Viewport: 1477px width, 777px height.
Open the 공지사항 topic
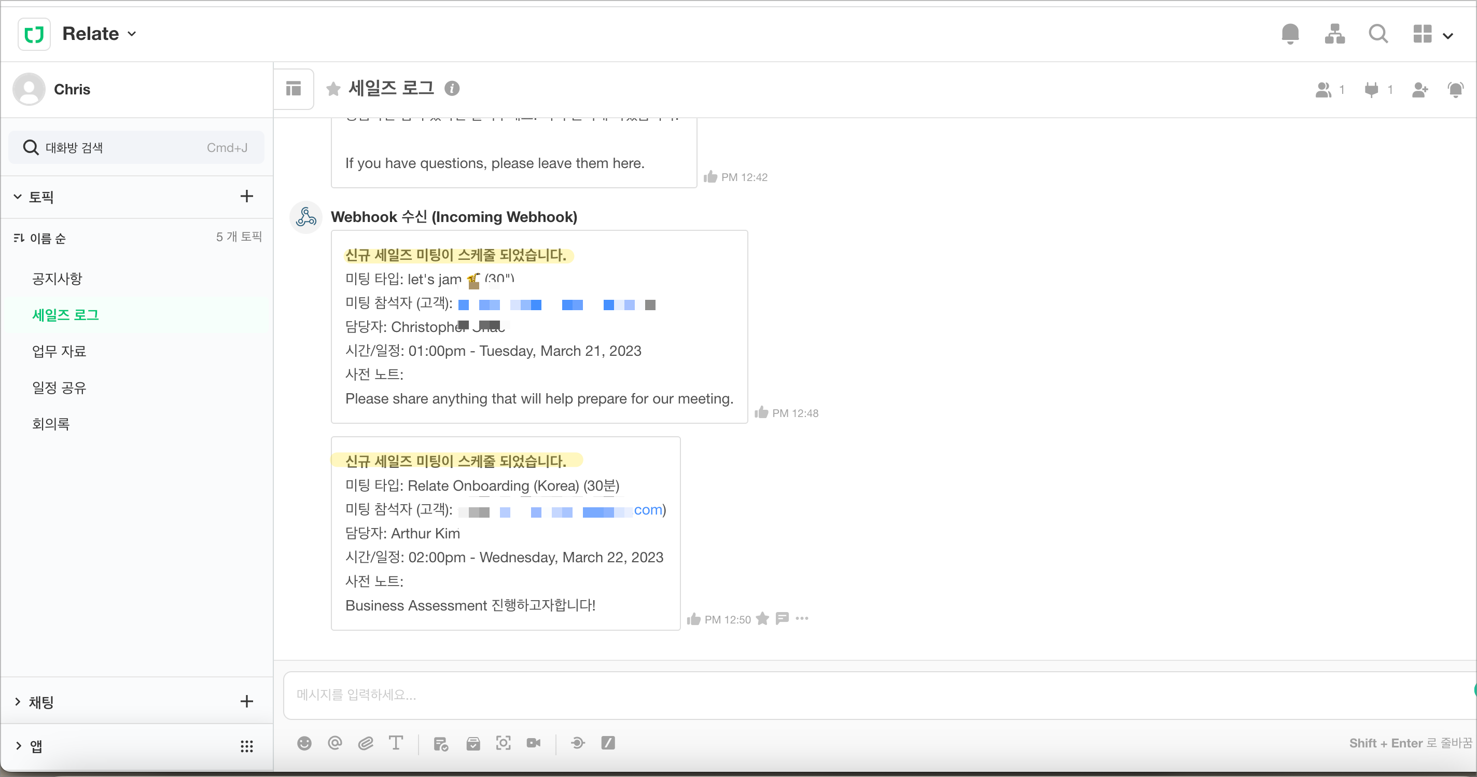tap(57, 279)
